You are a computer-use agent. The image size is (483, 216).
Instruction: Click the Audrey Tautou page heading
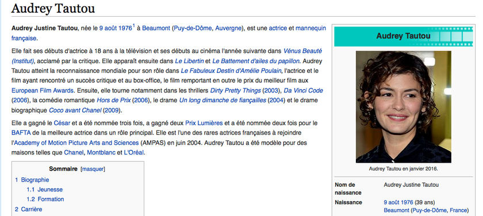[53, 8]
